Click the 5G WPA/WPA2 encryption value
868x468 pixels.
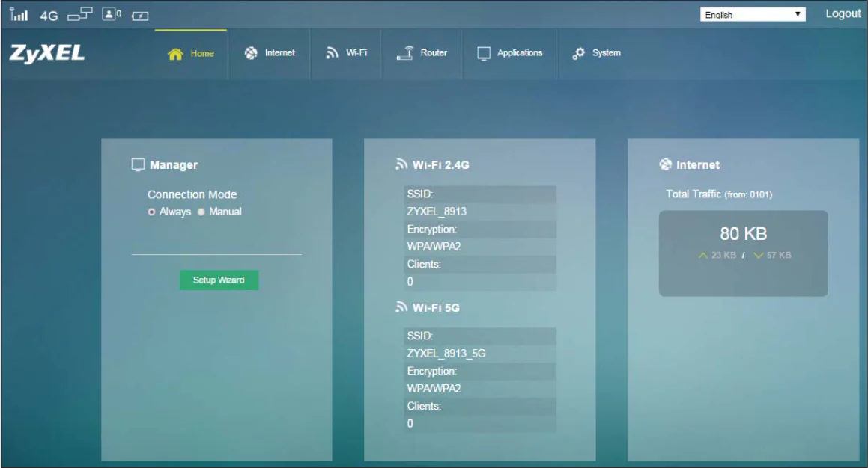point(434,389)
